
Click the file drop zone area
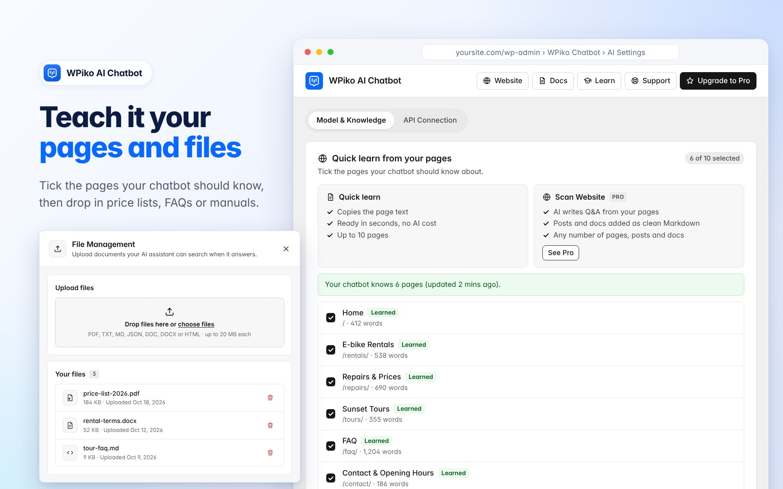coord(170,322)
